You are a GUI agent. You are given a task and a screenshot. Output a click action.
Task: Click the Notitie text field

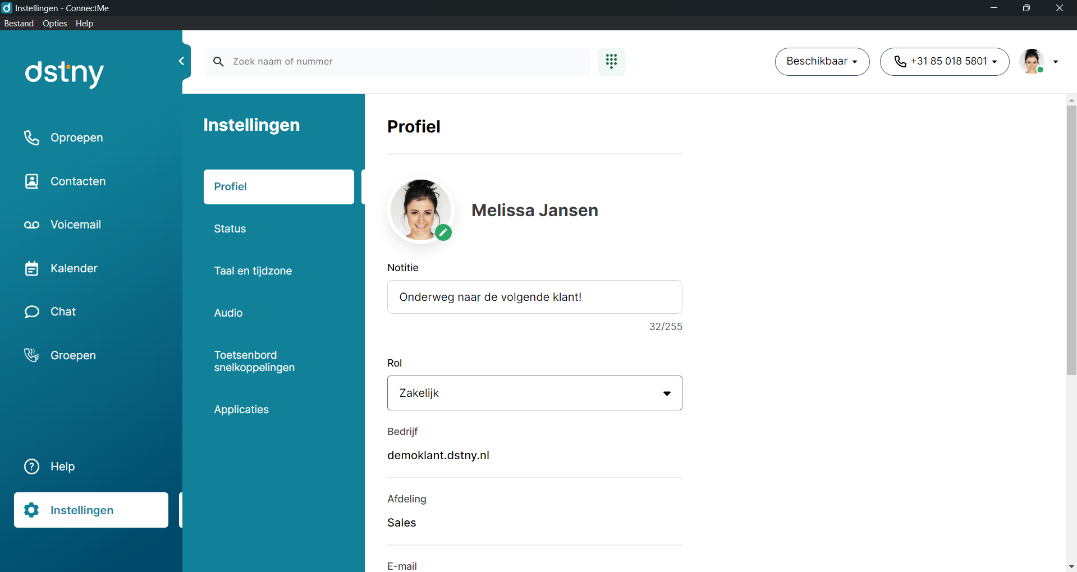coord(534,297)
